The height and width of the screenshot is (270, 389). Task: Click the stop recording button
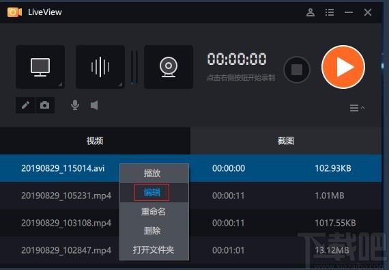pyautogui.click(x=297, y=70)
